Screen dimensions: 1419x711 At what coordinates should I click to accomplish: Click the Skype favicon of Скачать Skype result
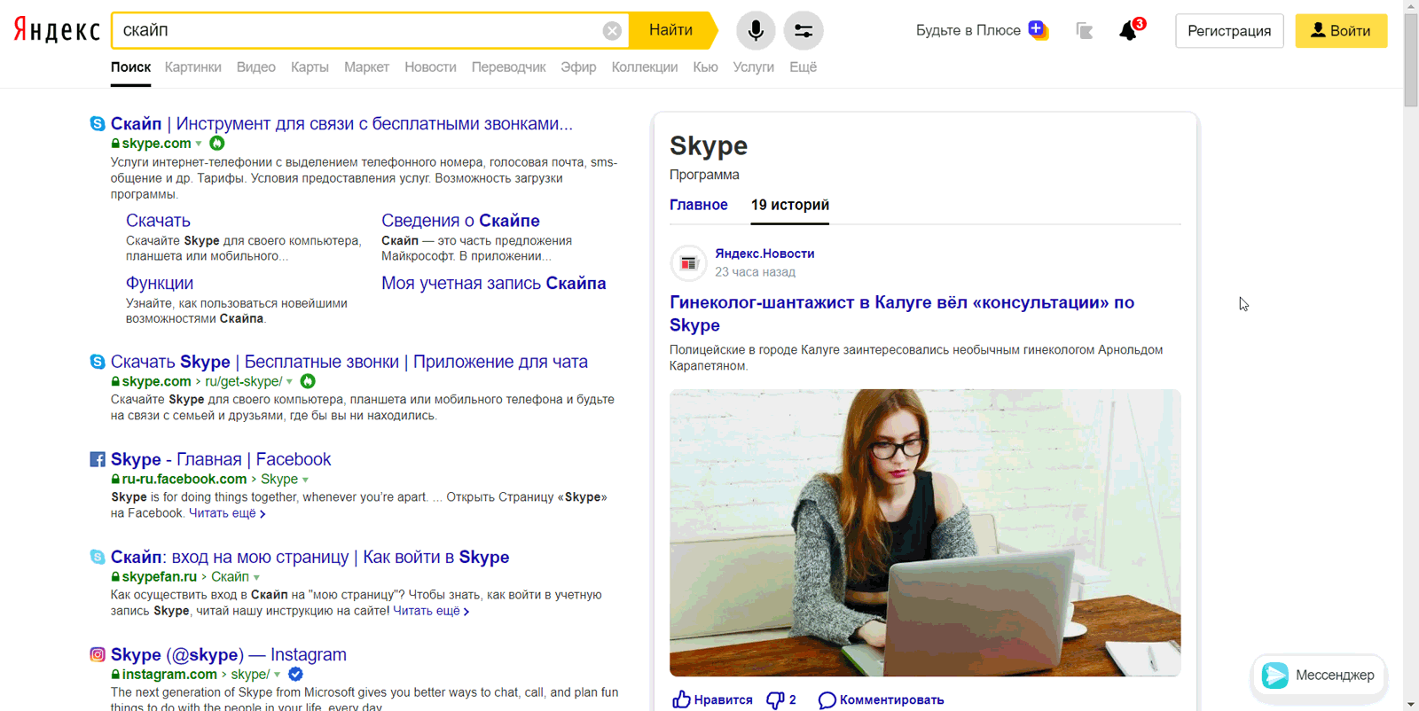pos(98,362)
